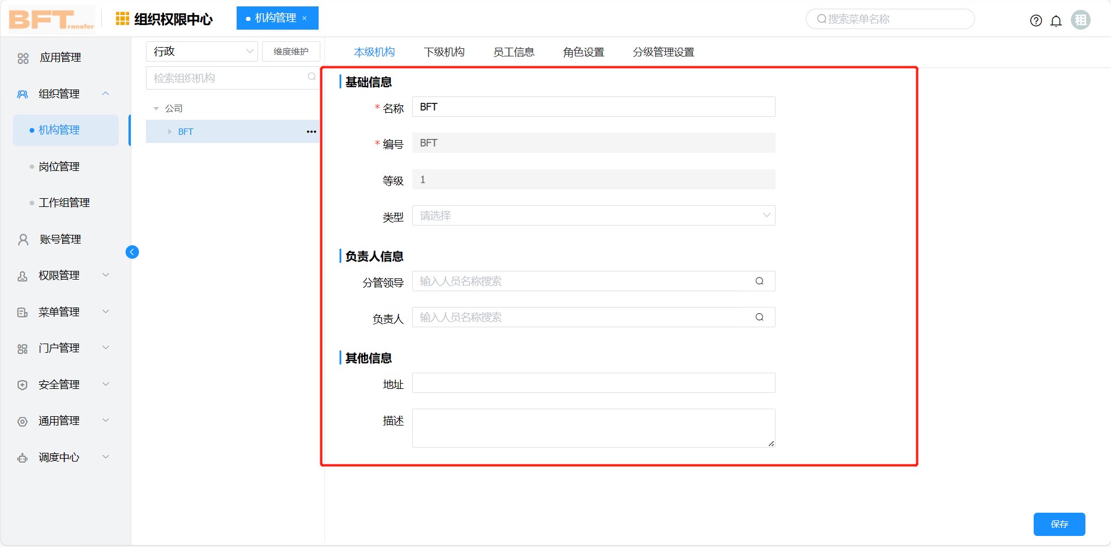Expand the BFT tree node arrow
The image size is (1111, 547).
170,132
